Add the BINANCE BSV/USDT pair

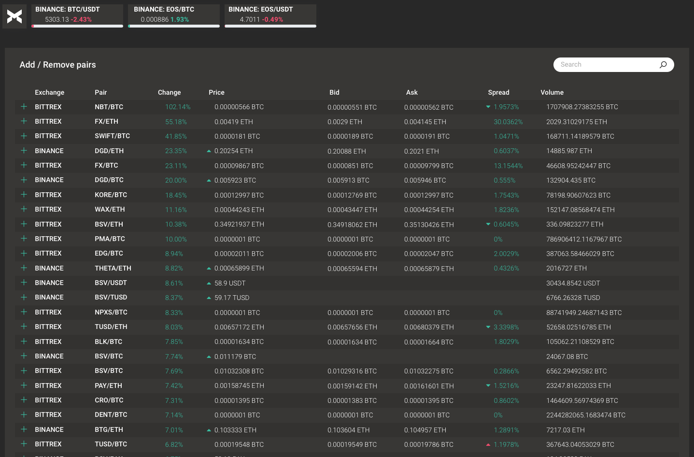point(24,283)
